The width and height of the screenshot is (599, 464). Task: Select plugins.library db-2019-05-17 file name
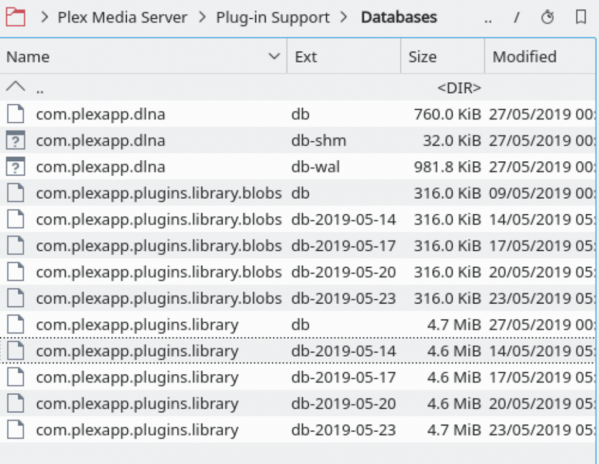137,378
